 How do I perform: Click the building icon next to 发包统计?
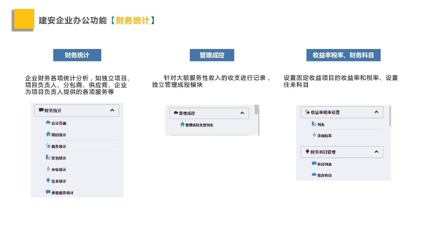pyautogui.click(x=48, y=157)
